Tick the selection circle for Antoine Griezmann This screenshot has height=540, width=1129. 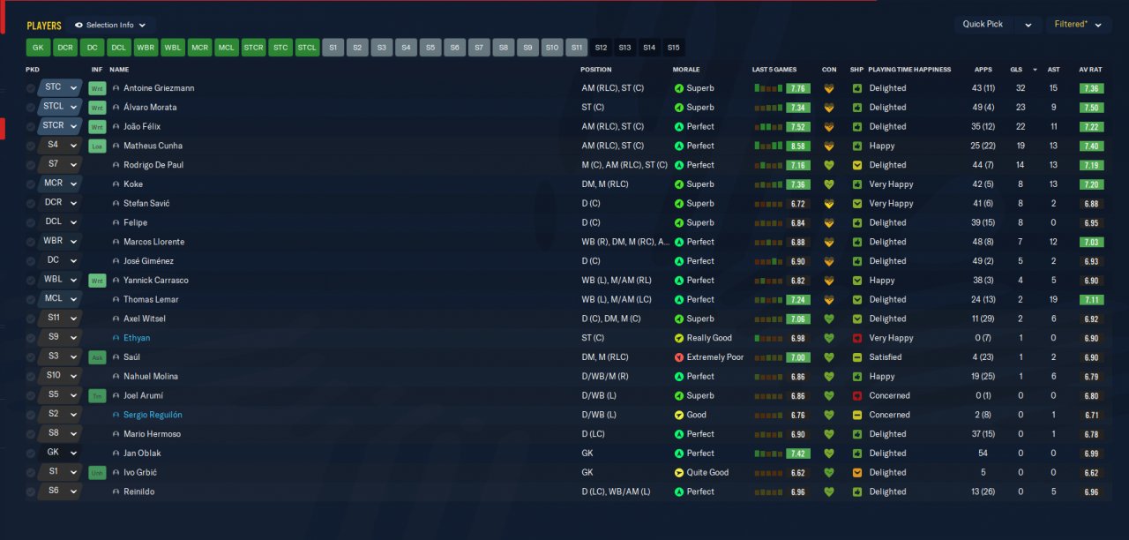point(31,88)
